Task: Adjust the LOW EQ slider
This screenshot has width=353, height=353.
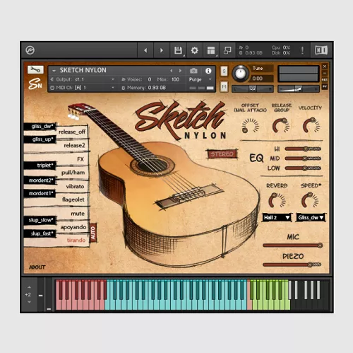Action: pos(303,168)
